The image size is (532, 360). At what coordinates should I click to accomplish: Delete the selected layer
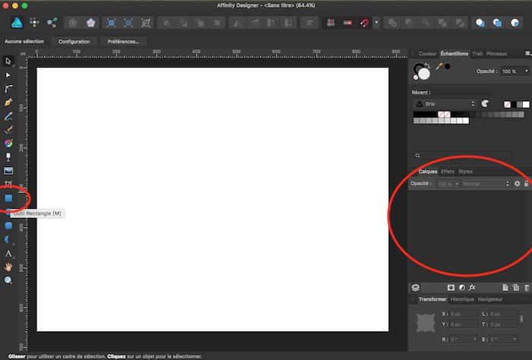527,288
